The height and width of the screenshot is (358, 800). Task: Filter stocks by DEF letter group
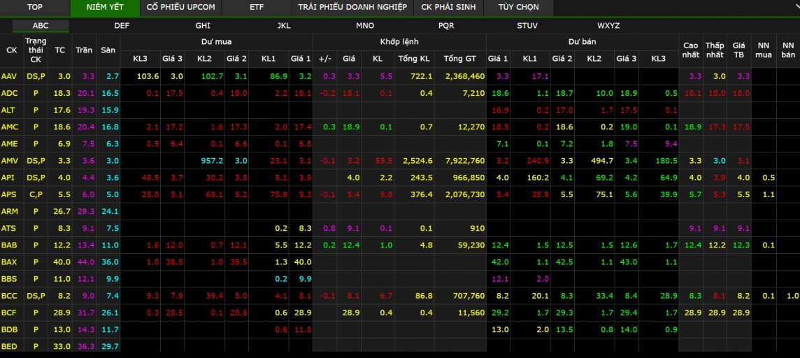point(122,26)
